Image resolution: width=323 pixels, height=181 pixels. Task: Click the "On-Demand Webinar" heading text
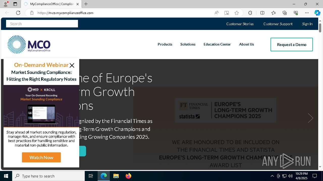pos(41,65)
